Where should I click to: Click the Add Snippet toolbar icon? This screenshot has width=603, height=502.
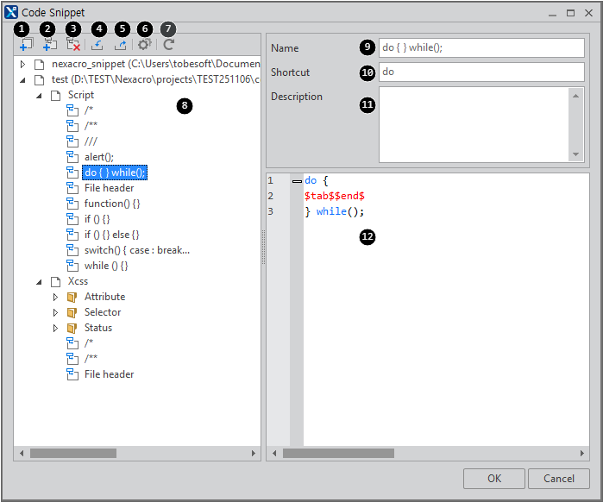point(50,45)
